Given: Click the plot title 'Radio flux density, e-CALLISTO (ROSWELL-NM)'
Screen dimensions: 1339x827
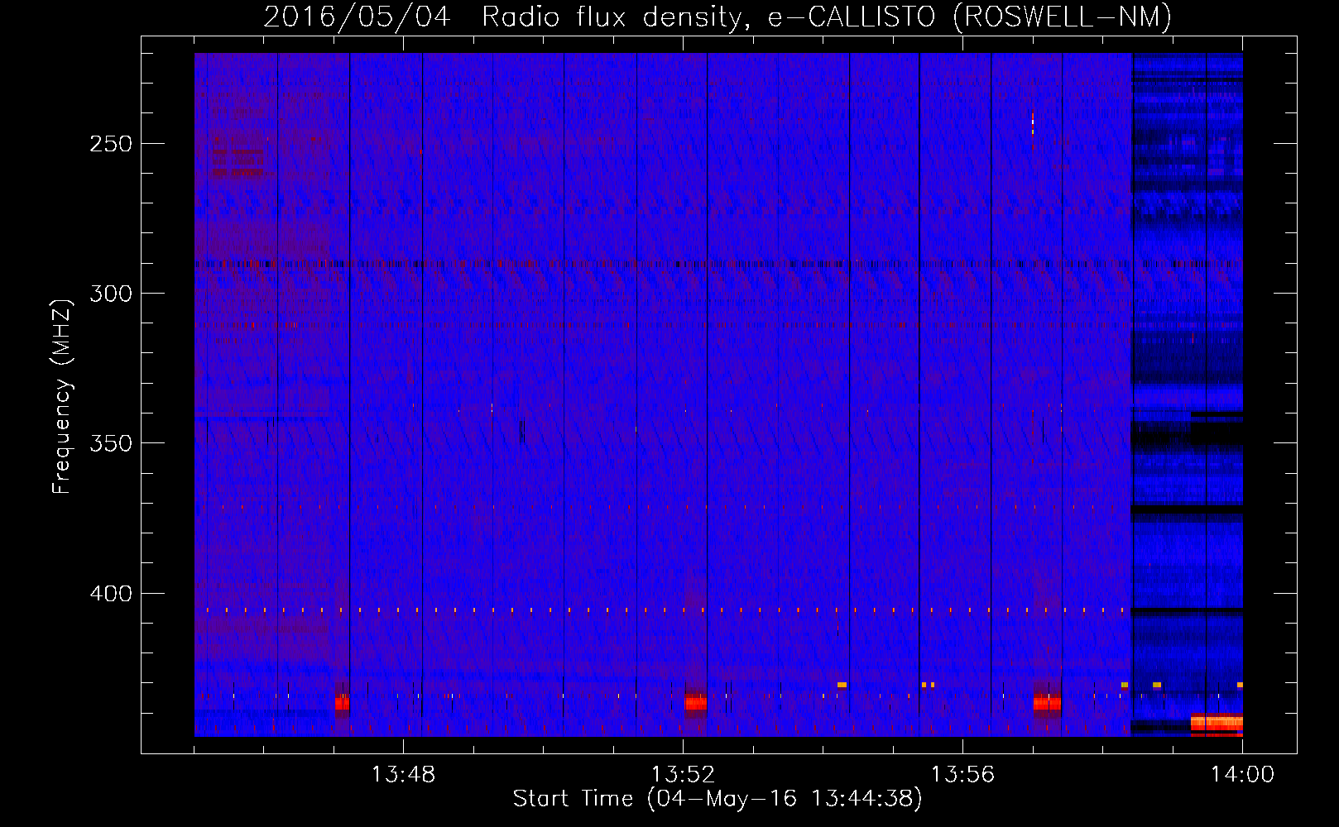Looking at the screenshot, I should (x=826, y=17).
